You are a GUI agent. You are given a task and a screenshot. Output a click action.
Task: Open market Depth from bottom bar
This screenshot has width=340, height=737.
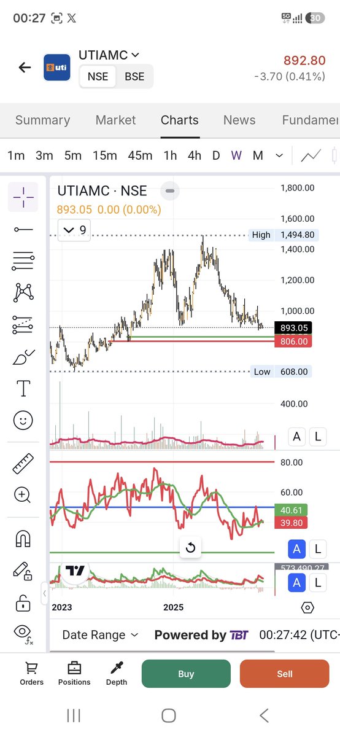117,673
